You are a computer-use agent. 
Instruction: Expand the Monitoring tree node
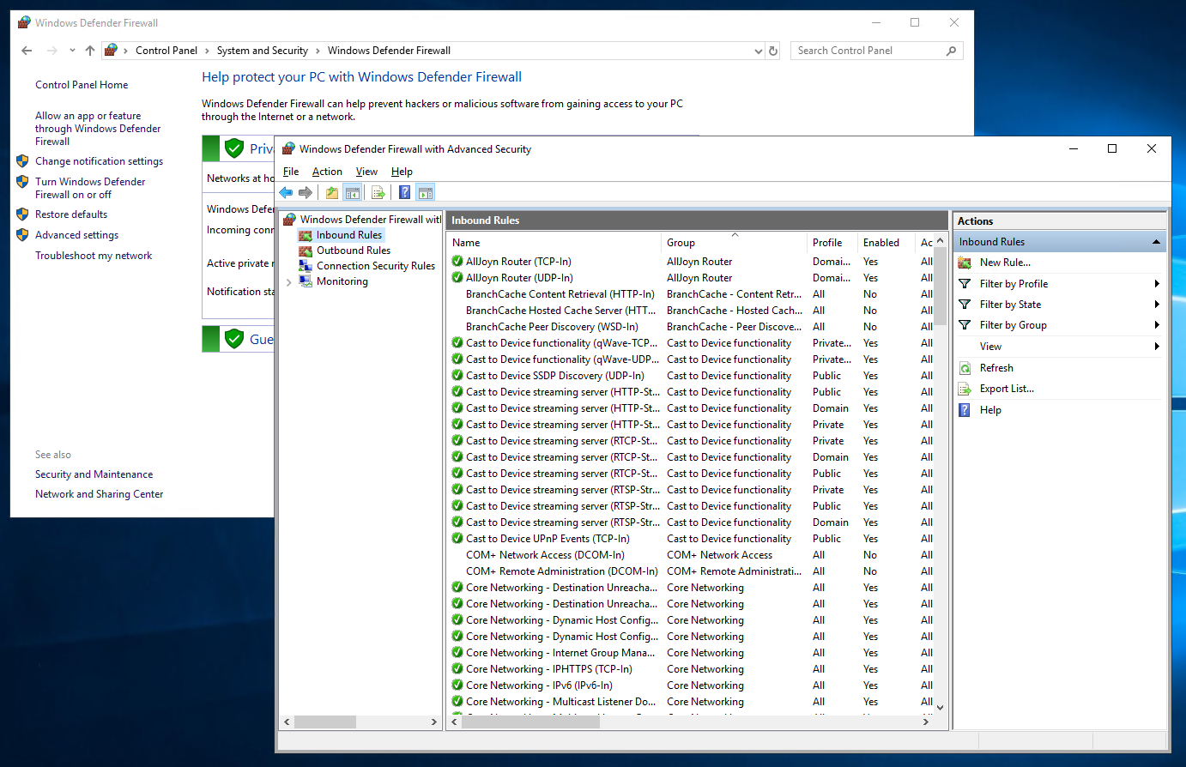point(288,281)
